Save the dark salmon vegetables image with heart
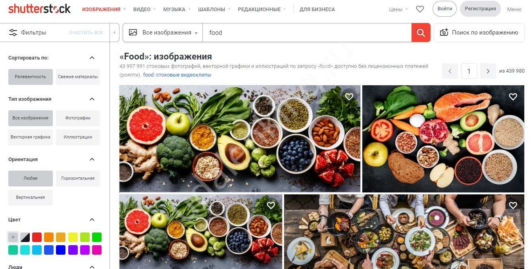Image resolution: width=531 pixels, height=269 pixels. 513,96
